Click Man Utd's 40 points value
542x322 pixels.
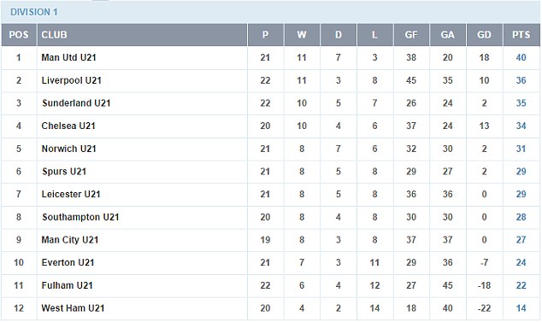click(x=521, y=58)
